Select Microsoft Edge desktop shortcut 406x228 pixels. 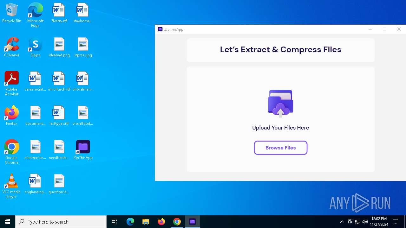click(x=35, y=15)
